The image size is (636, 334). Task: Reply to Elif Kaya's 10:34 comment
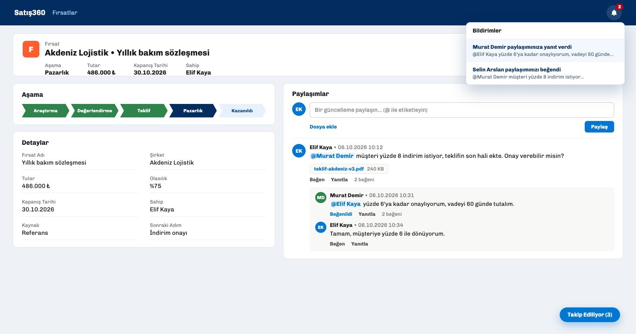[x=360, y=244]
